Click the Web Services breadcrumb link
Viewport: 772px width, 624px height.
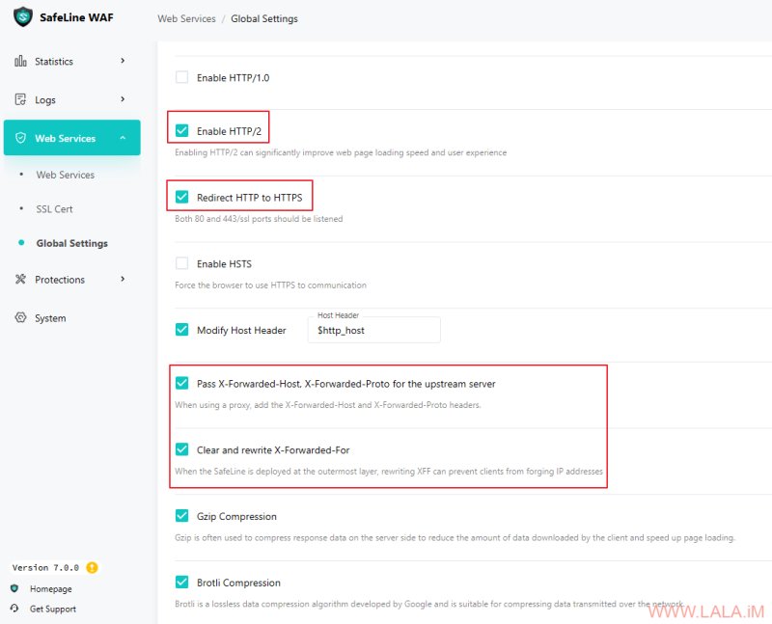(186, 18)
